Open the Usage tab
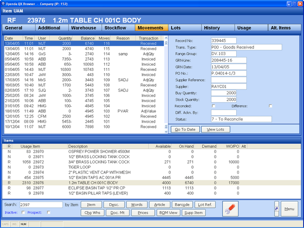Screen dimensions: 304x228 point(251,28)
